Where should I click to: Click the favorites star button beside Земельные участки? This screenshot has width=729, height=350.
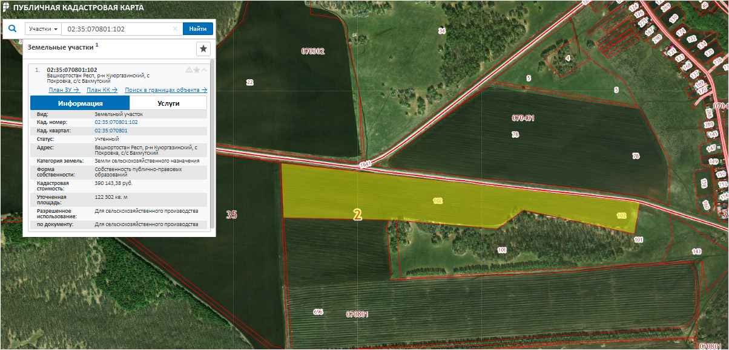point(203,49)
